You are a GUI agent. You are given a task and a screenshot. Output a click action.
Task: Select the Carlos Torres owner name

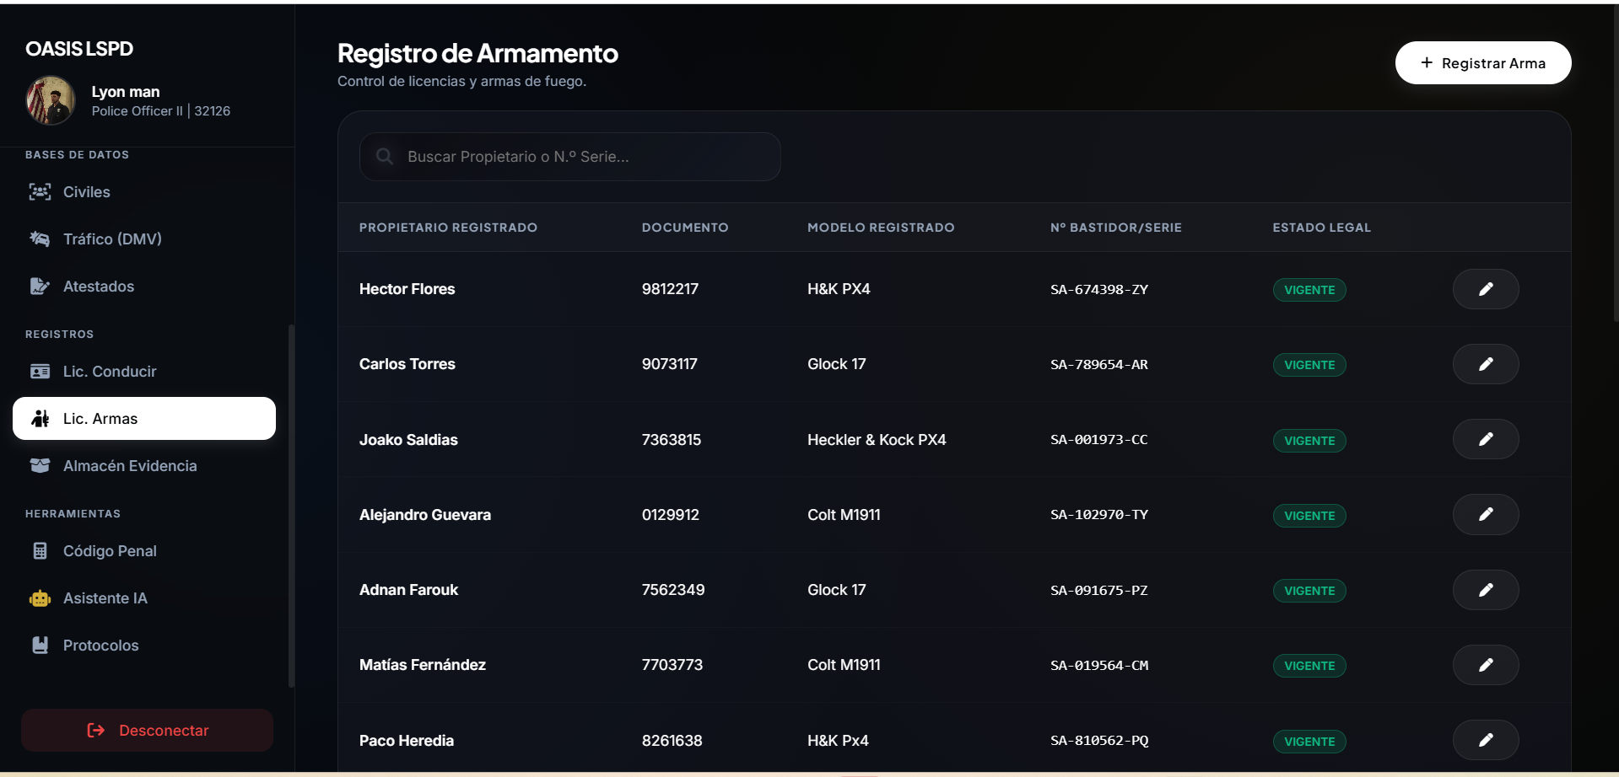pos(407,364)
